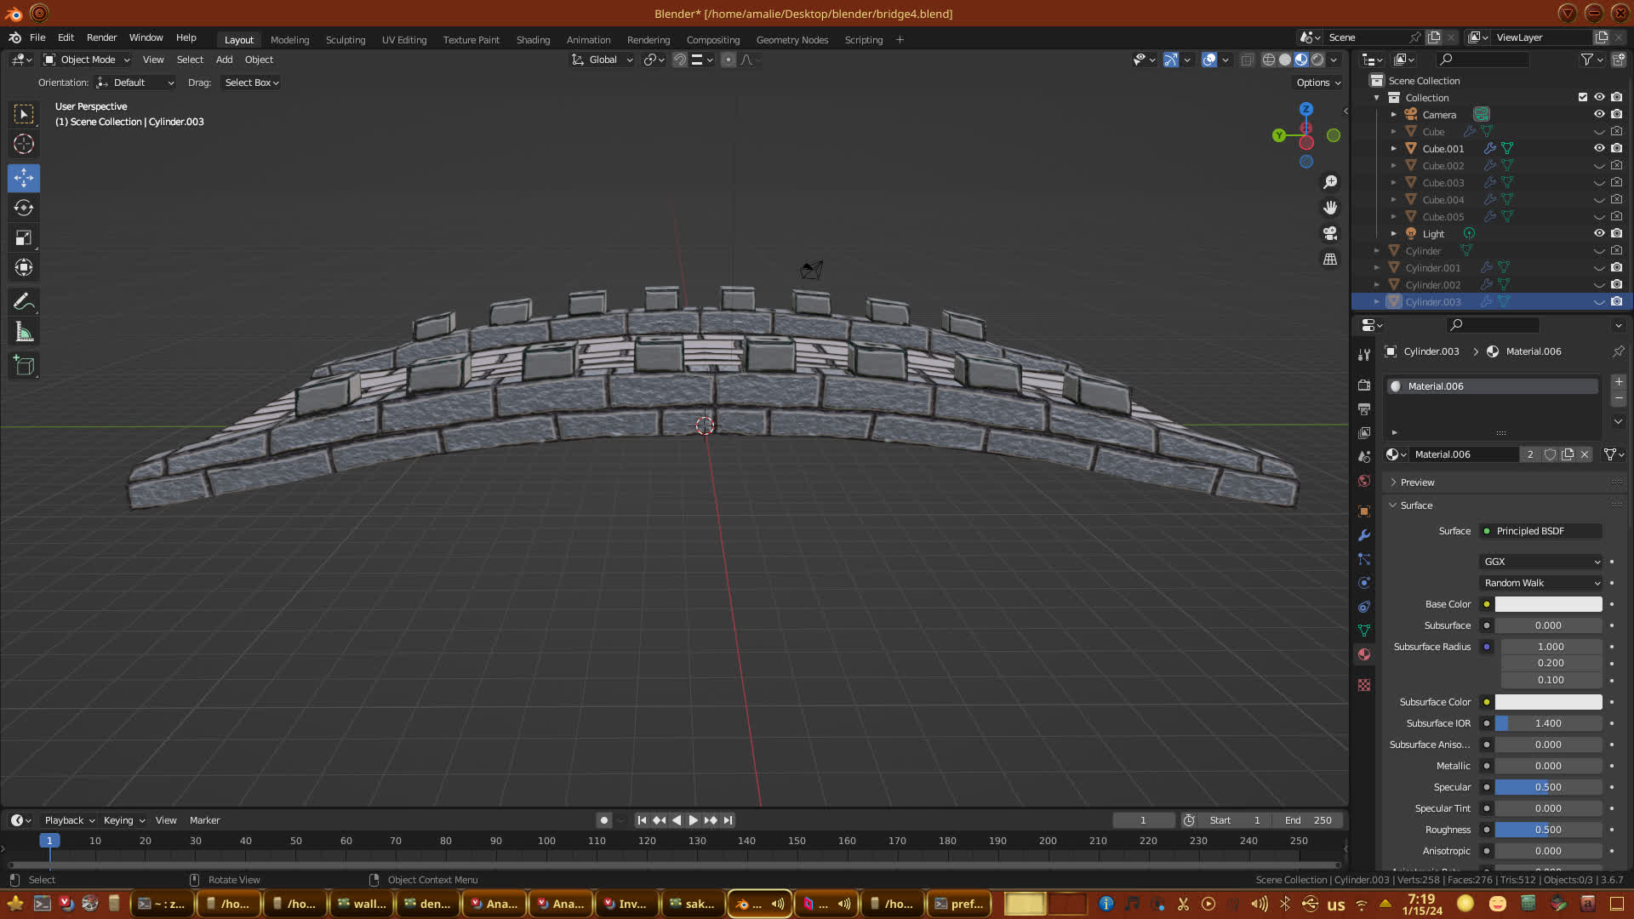Open the Object Mode dropdown
The image size is (1634, 919).
click(87, 60)
